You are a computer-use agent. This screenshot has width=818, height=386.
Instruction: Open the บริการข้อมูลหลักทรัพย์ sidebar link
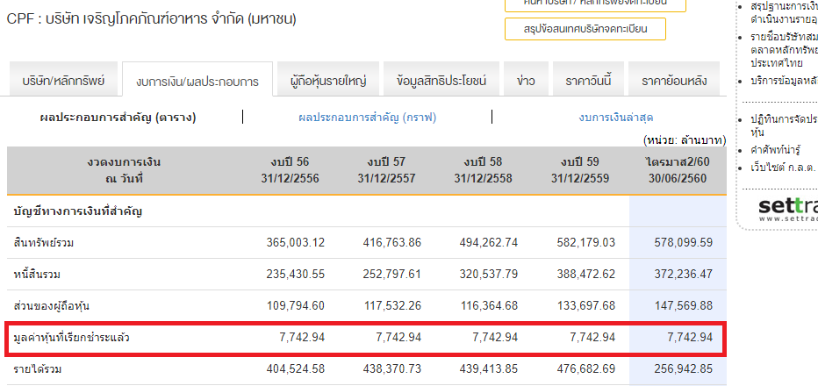783,81
